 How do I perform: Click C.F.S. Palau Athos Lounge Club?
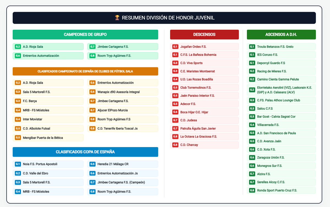[x=281, y=100]
